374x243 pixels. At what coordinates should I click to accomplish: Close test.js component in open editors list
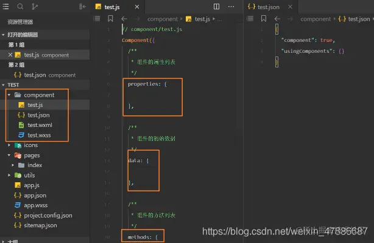(10, 55)
